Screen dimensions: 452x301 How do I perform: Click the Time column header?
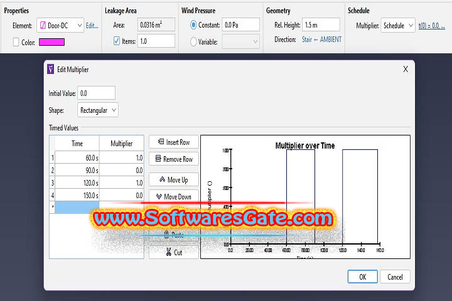pos(77,143)
